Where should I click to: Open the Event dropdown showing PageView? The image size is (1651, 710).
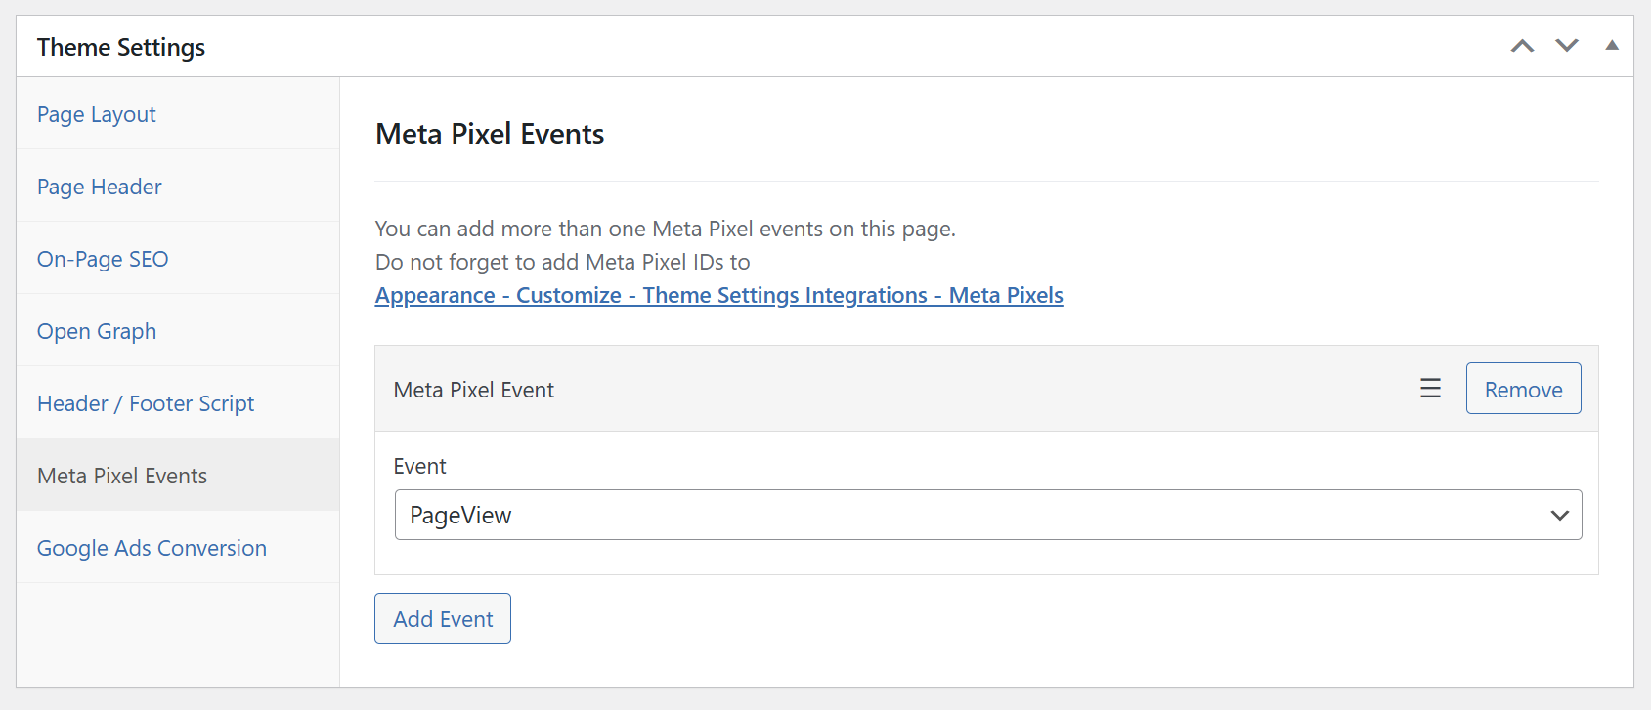986,514
